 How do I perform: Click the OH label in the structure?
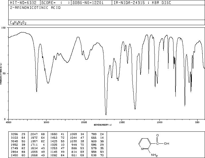pyautogui.click(x=167, y=143)
